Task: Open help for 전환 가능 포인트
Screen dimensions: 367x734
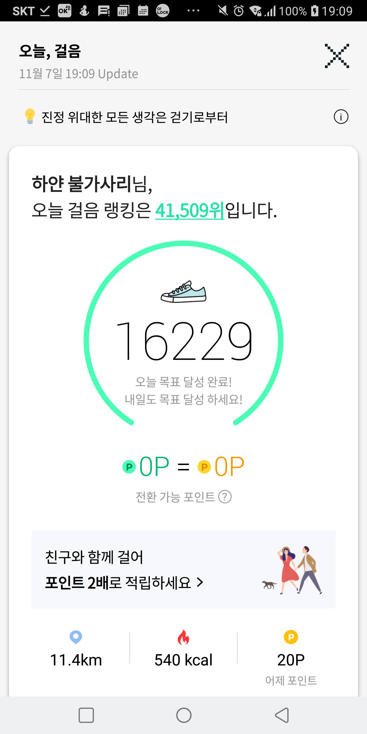Action: [x=225, y=497]
